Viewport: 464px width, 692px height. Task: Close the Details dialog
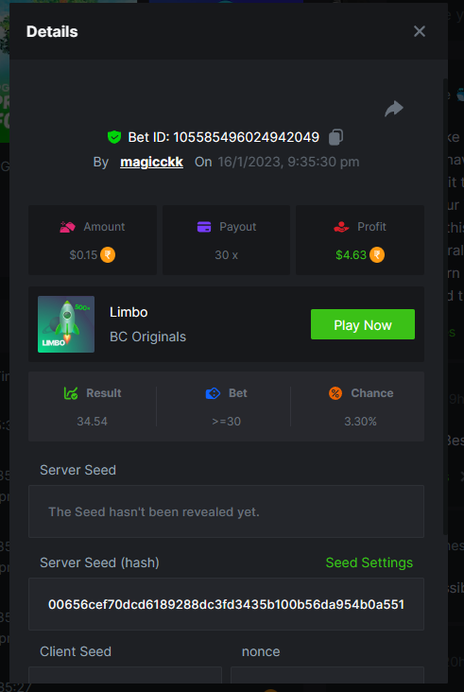(420, 31)
